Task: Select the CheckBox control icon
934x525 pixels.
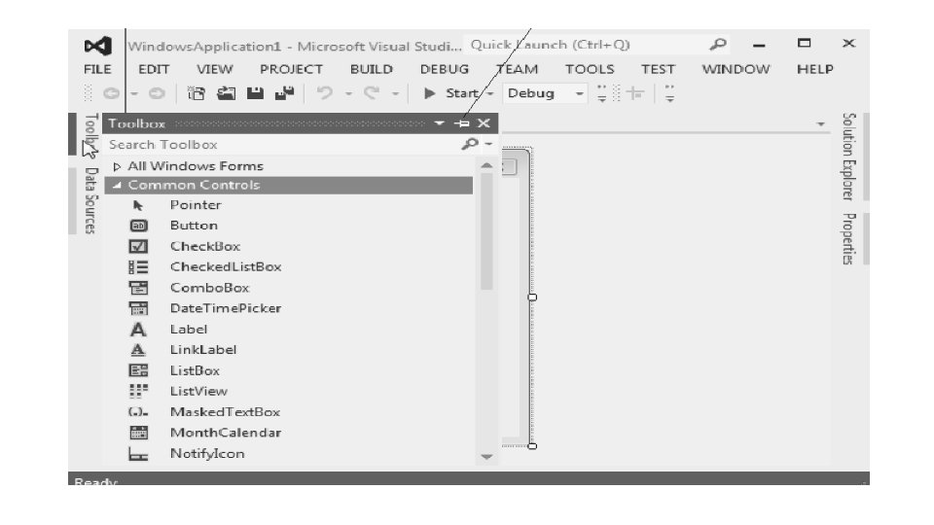Action: coord(138,246)
